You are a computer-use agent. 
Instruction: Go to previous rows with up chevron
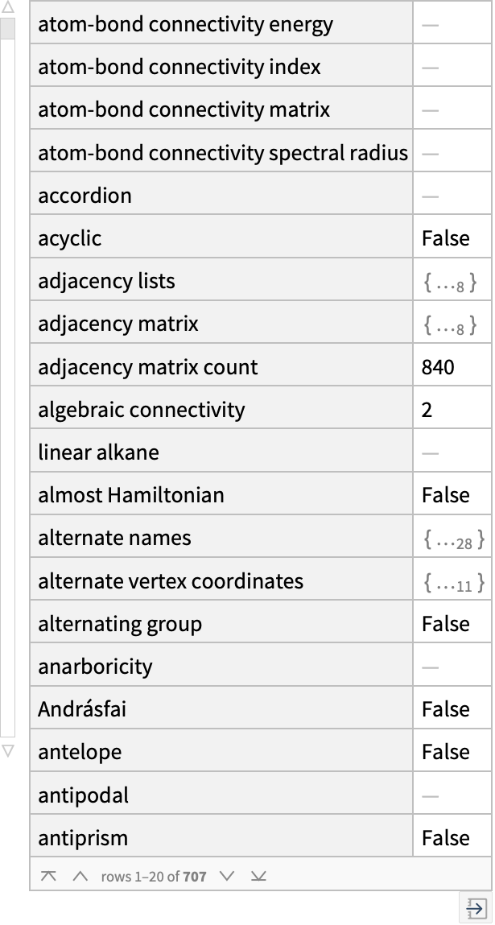coord(80,876)
